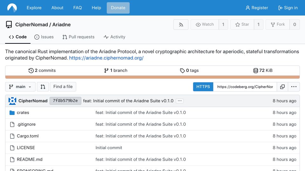Open the README.md file
Image resolution: width=305 pixels, height=171 pixels.
click(x=30, y=159)
